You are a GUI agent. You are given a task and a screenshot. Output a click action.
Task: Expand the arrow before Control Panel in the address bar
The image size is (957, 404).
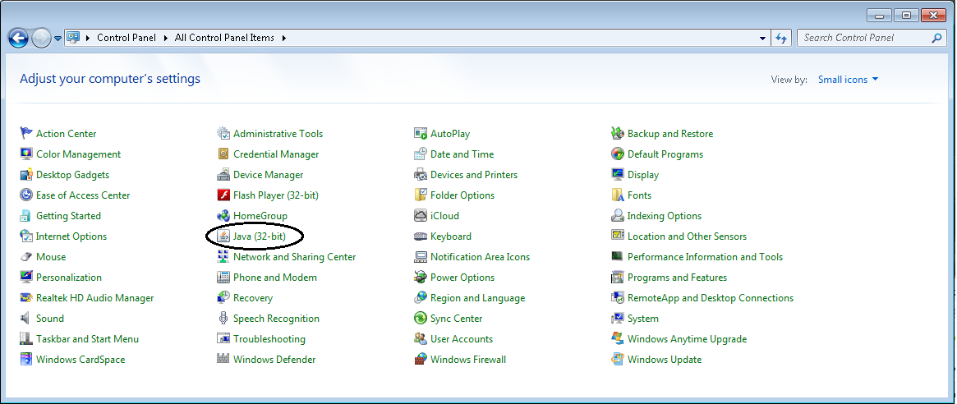(x=89, y=38)
